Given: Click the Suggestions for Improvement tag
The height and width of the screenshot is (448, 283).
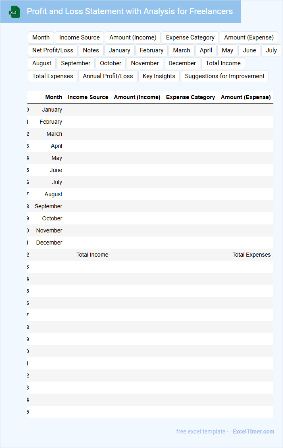Looking at the screenshot, I should point(225,76).
